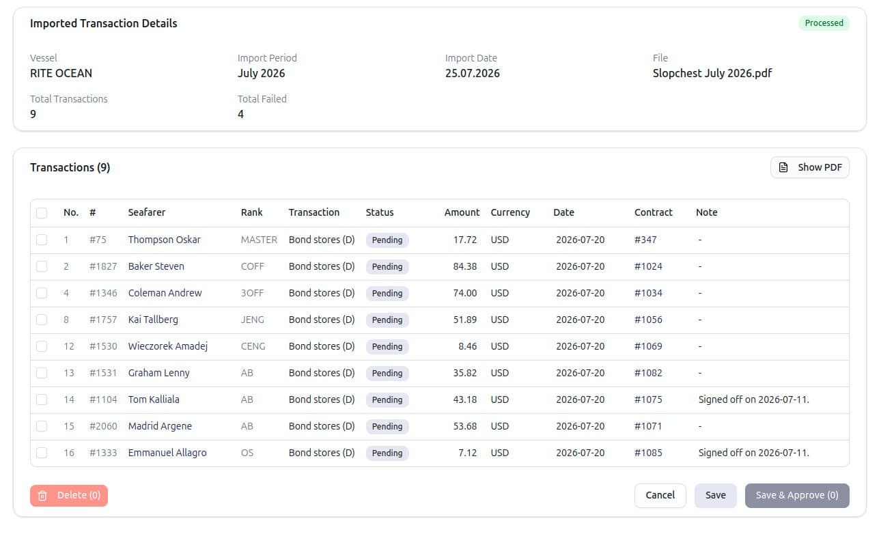
Task: Click the Date column header
Action: pyautogui.click(x=563, y=212)
